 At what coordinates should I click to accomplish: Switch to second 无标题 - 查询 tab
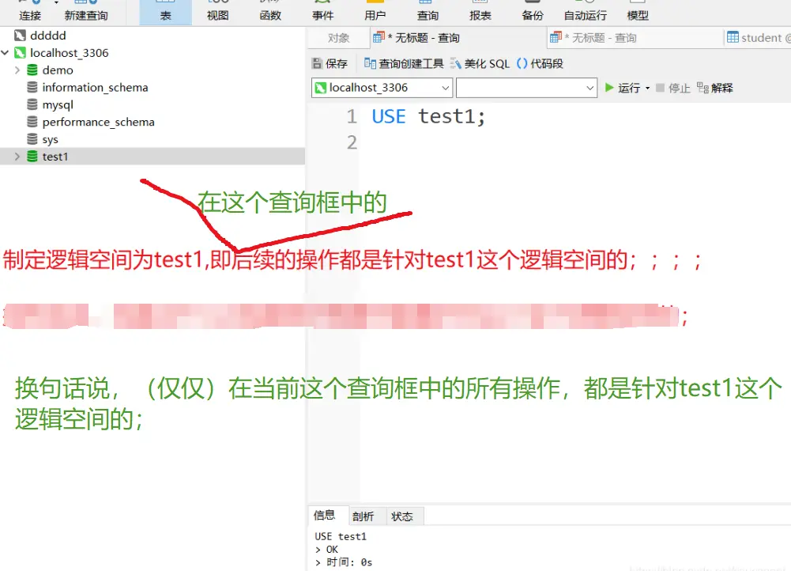click(635, 38)
